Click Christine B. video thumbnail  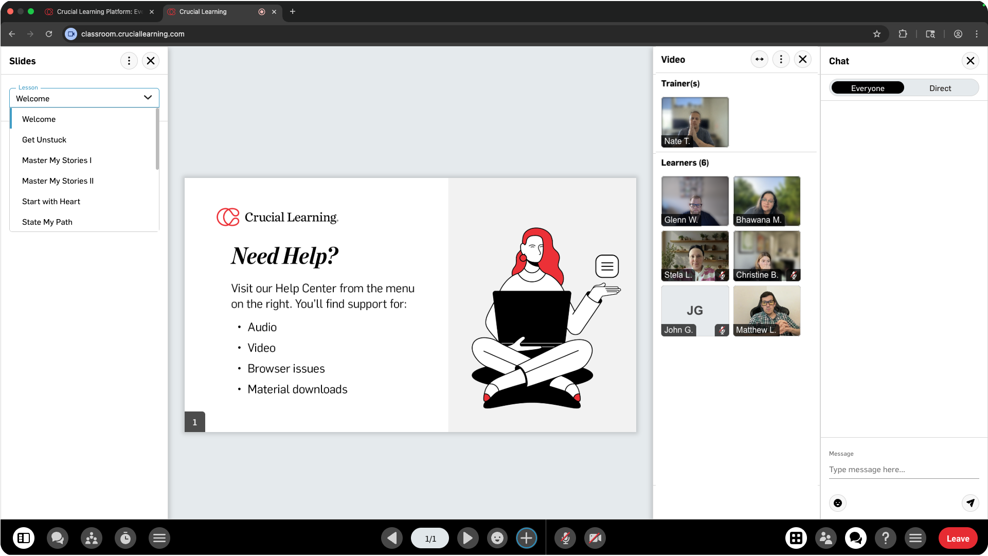tap(767, 256)
